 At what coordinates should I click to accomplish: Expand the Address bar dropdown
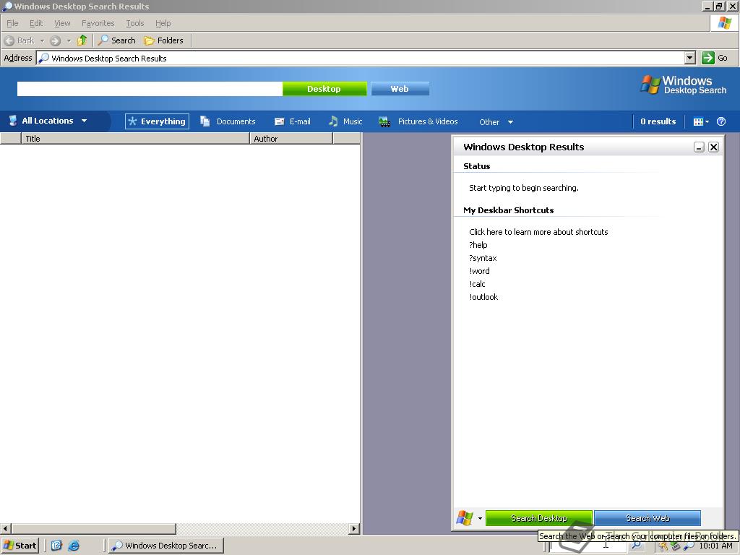(x=690, y=58)
